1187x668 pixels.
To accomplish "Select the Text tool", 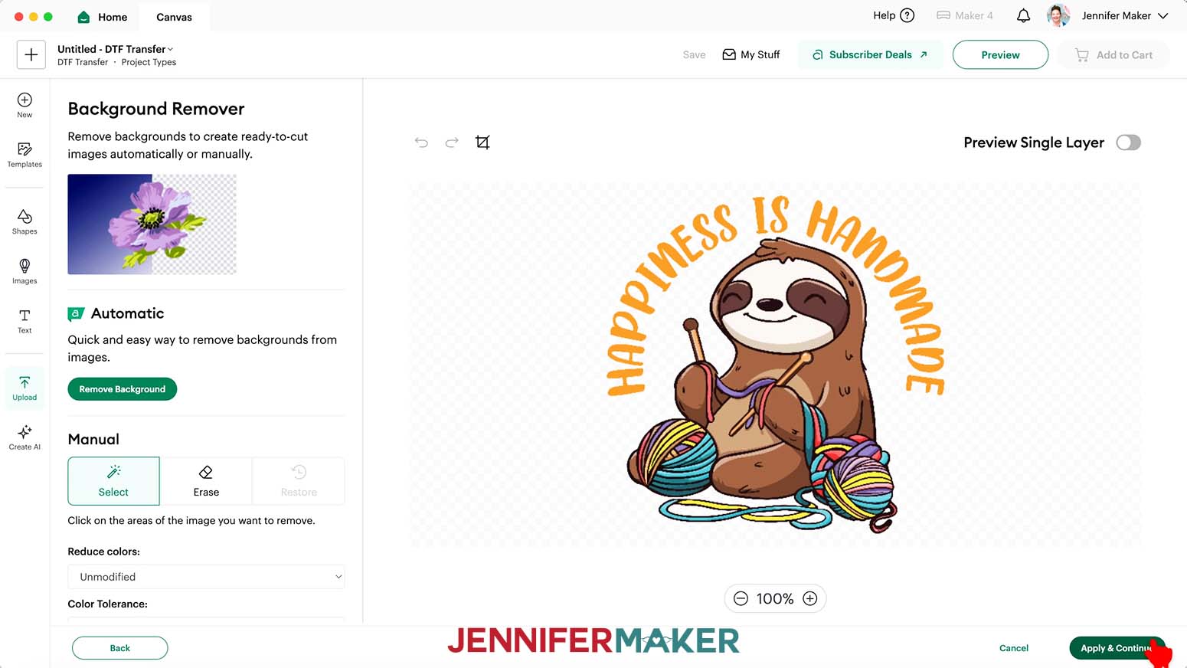I will click(25, 321).
